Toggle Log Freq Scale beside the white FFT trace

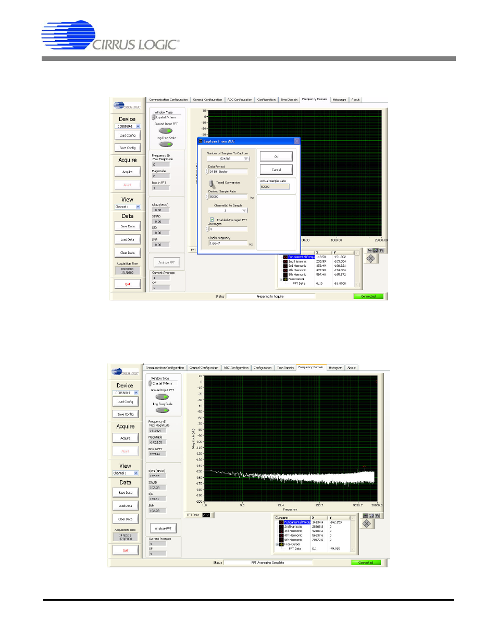click(163, 410)
